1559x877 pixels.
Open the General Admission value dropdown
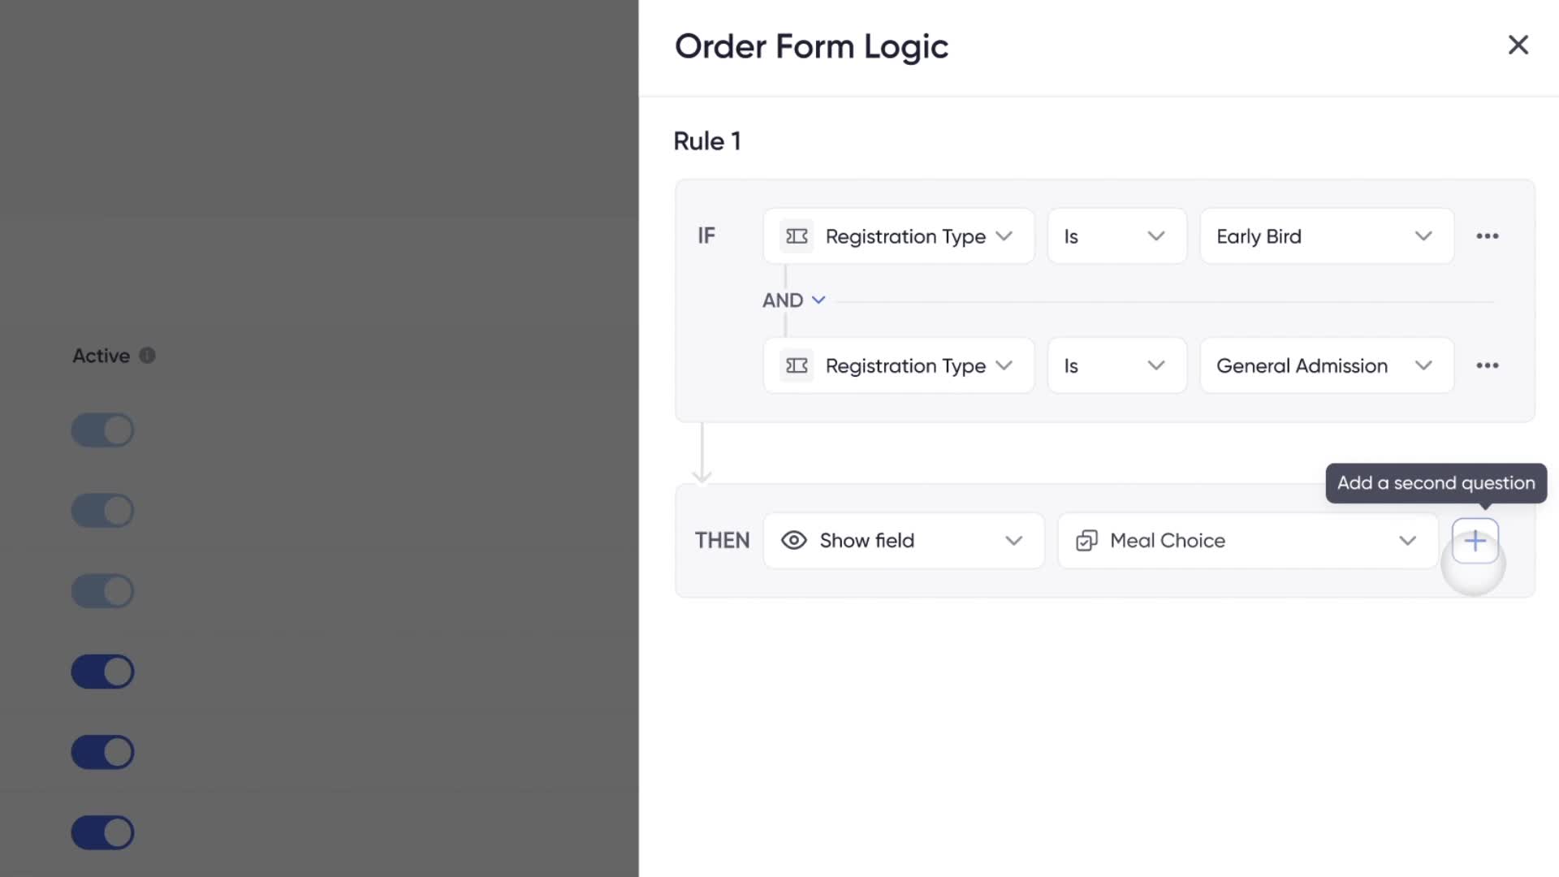point(1327,365)
